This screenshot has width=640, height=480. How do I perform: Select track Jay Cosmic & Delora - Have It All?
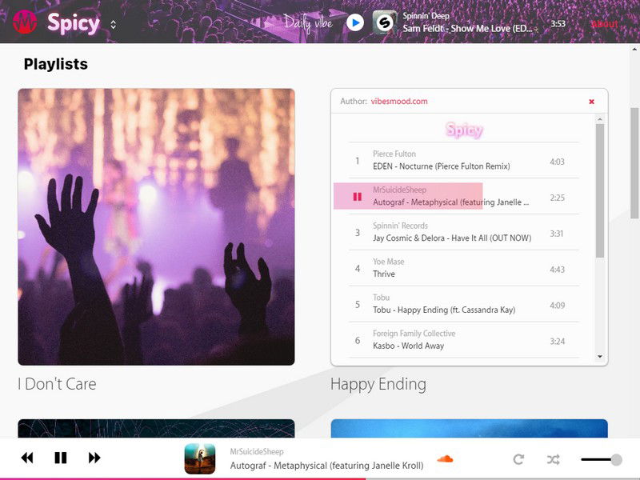(464, 232)
